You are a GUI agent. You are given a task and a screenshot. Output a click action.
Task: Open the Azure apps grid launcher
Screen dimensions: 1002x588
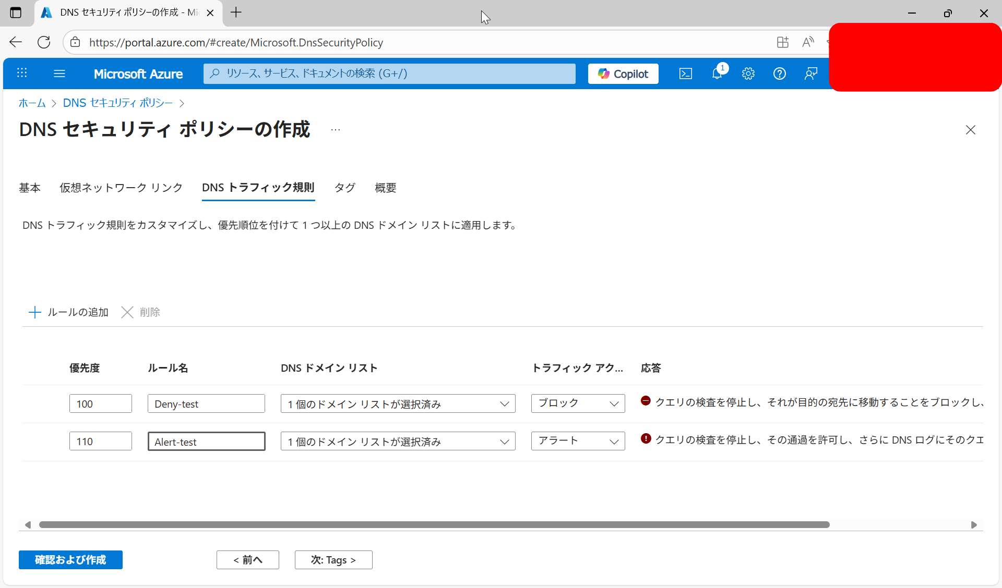(x=22, y=73)
